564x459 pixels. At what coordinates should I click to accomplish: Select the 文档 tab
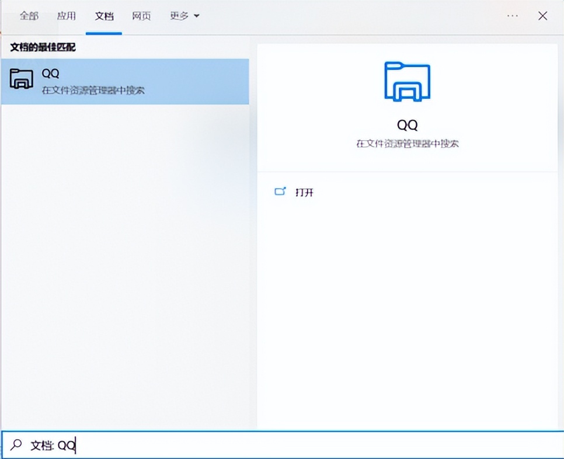point(104,16)
